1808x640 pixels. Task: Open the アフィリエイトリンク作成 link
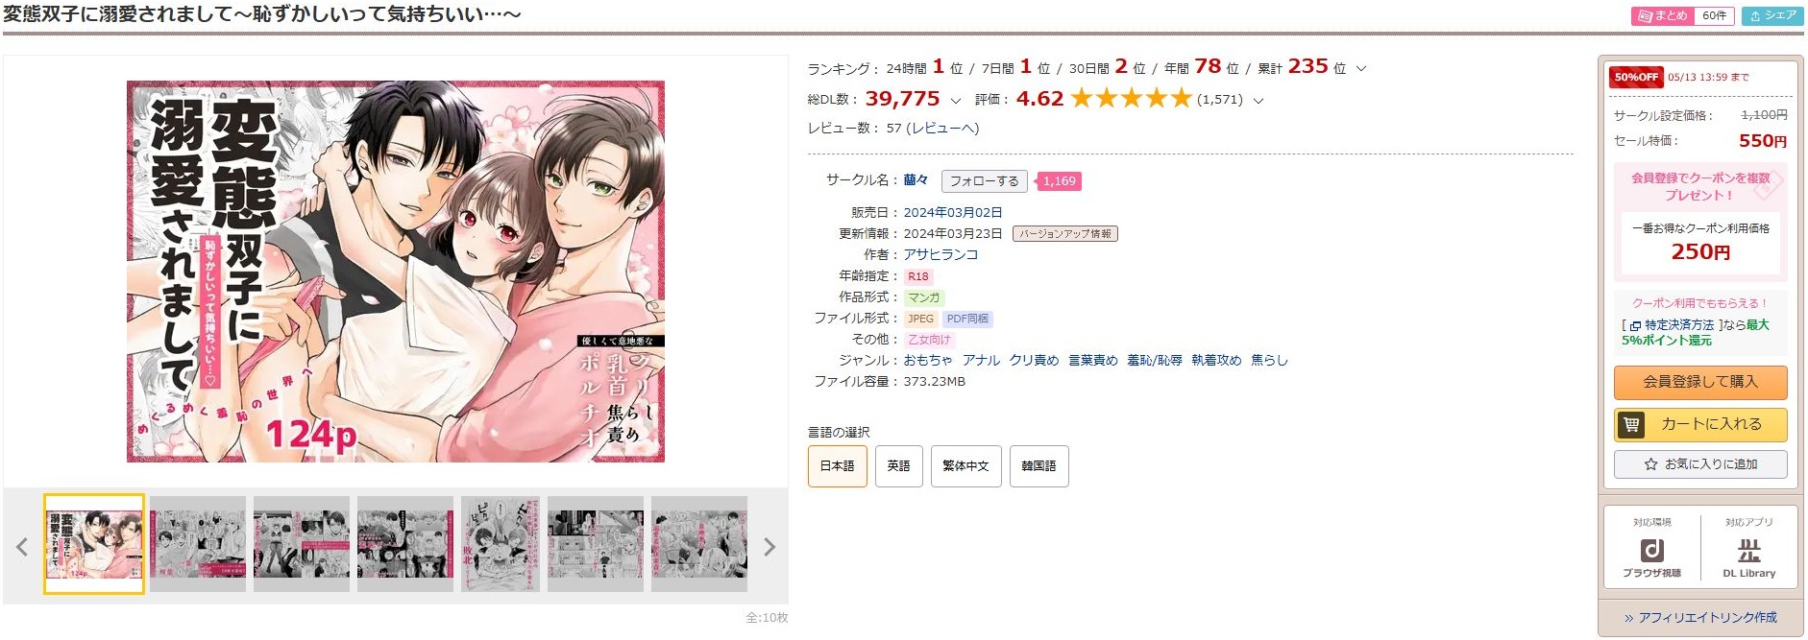[1699, 618]
